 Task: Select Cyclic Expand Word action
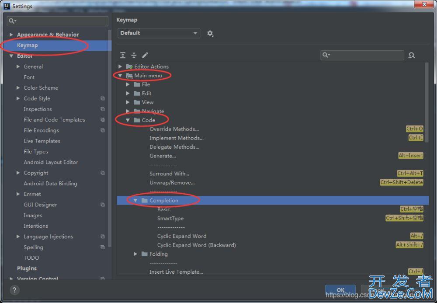(182, 236)
